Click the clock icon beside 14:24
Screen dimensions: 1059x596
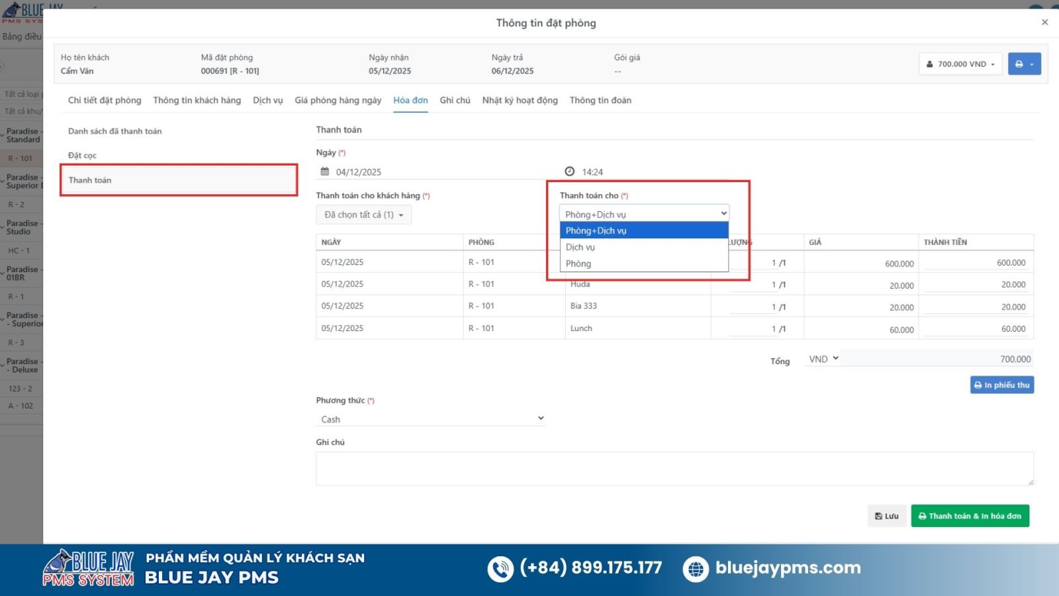[569, 172]
